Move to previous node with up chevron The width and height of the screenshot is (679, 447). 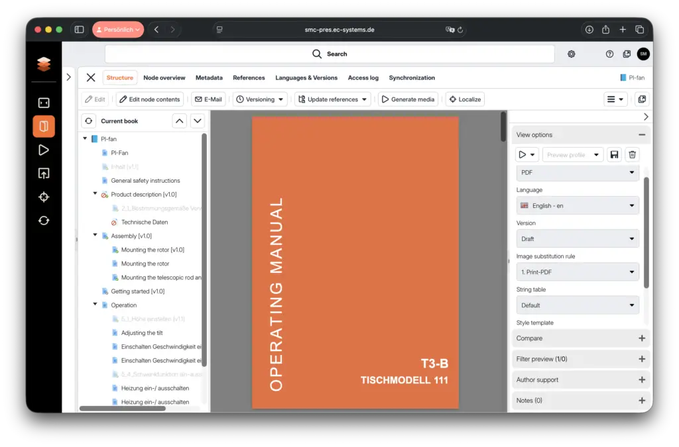pyautogui.click(x=180, y=121)
